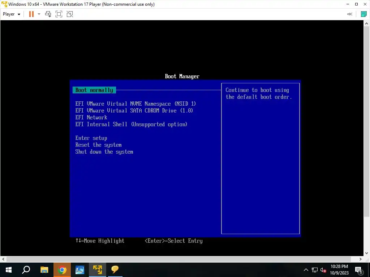Click the horizontal scrollbar left arrow
This screenshot has width=370, height=277.
(3, 259)
